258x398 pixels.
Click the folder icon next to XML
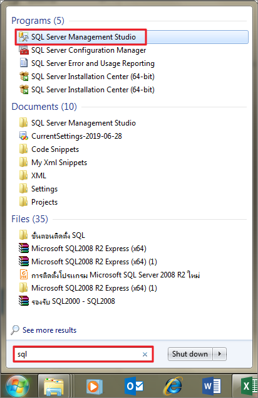[24, 176]
